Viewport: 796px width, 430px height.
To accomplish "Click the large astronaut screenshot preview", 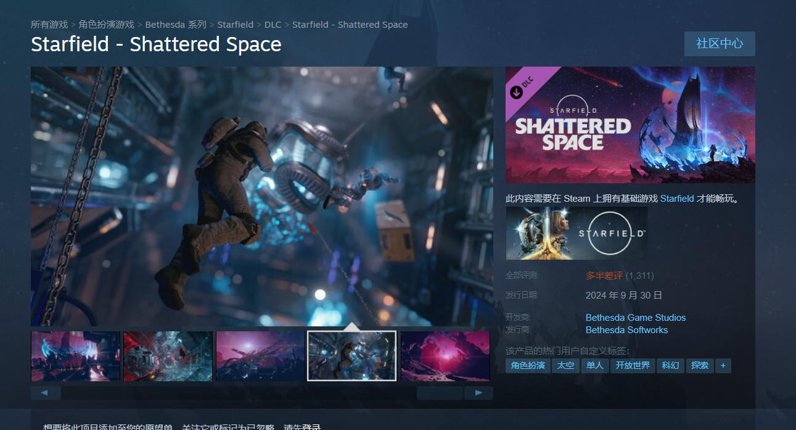I will click(x=262, y=196).
